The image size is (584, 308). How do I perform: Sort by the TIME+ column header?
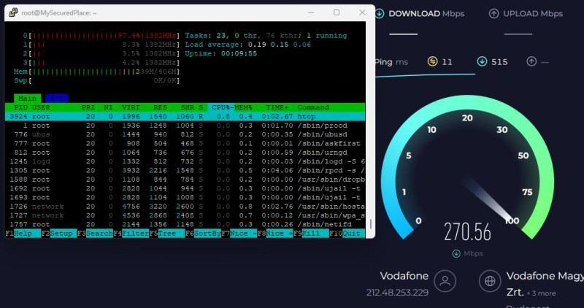277,107
